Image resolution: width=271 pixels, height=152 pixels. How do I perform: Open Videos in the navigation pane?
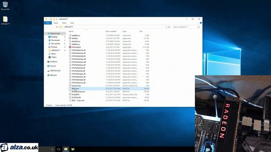coord(54,57)
